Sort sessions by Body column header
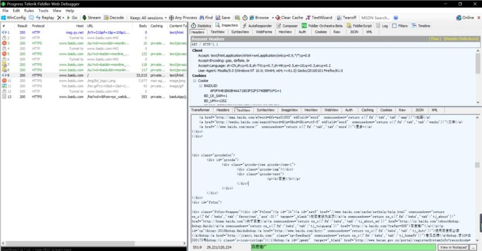Viewport: 482px width, 251px height. pos(143,26)
